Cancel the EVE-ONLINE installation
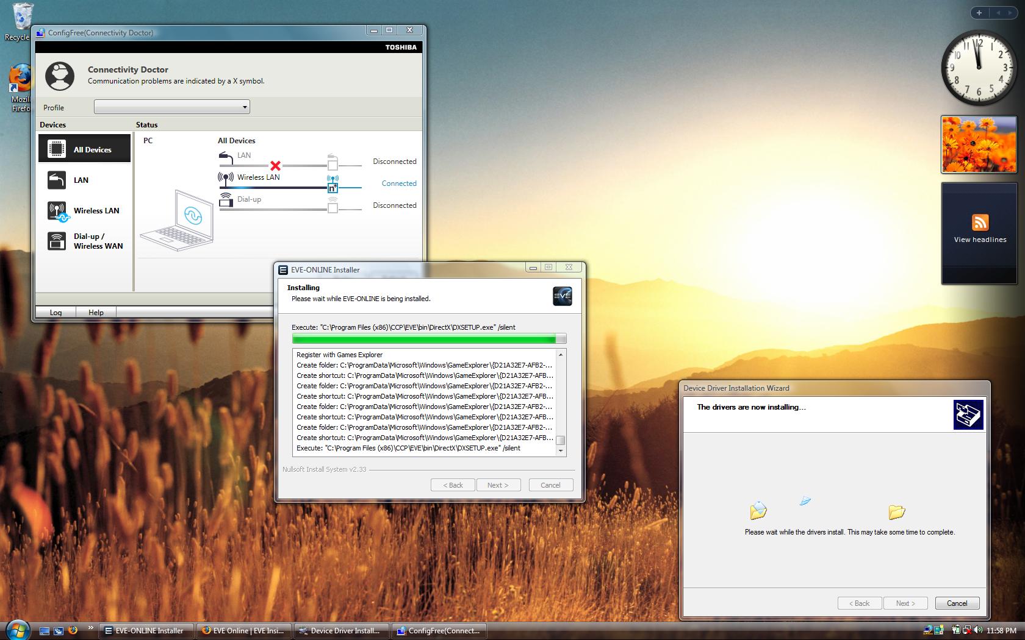This screenshot has width=1025, height=640. pyautogui.click(x=550, y=485)
